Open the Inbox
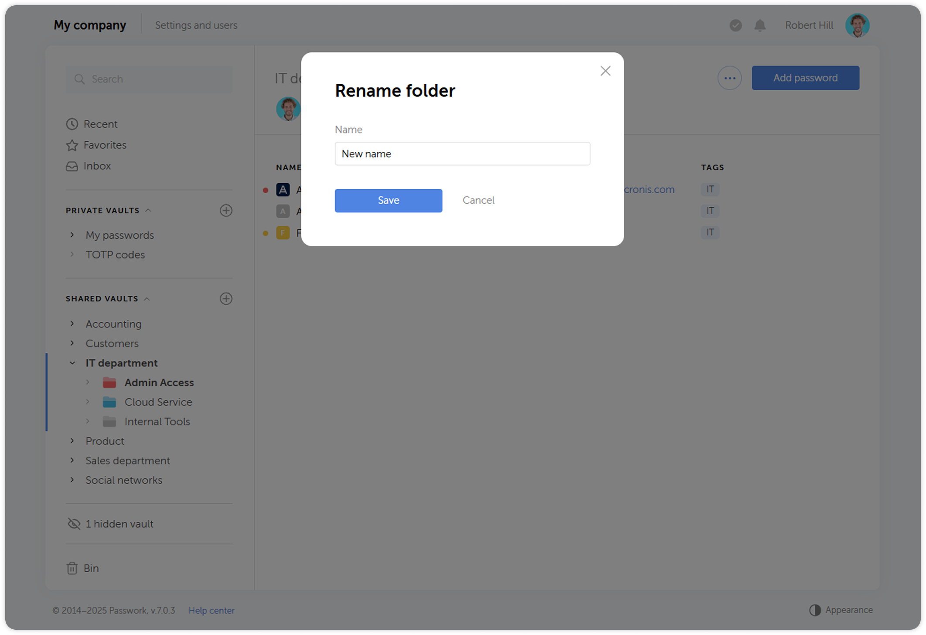The height and width of the screenshot is (635, 926). [97, 166]
